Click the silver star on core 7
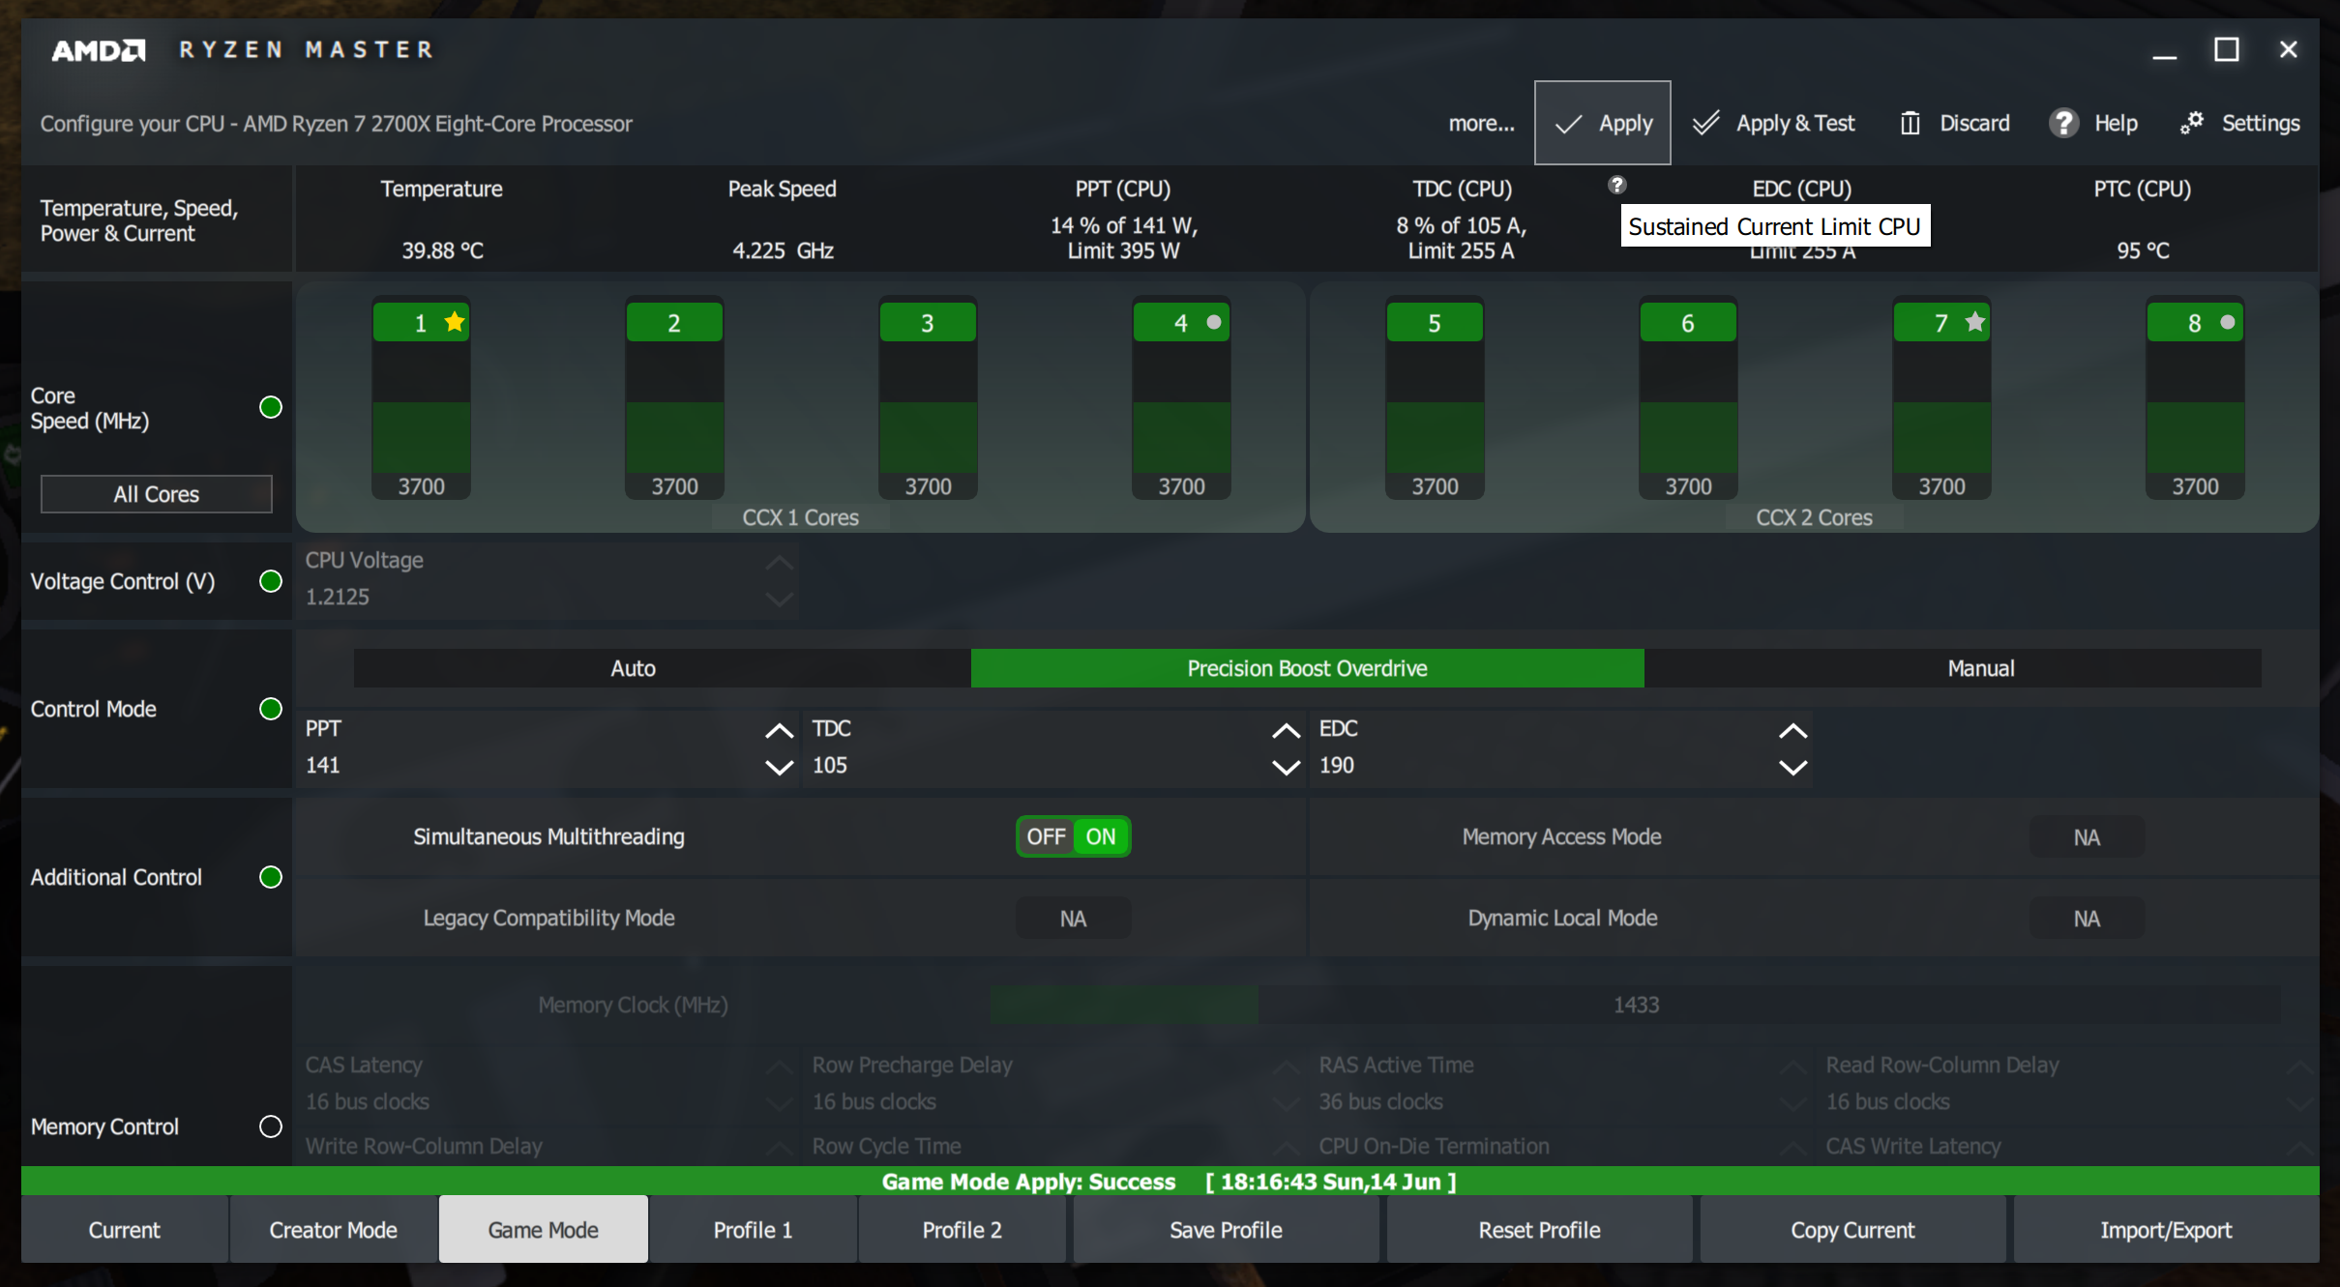The height and width of the screenshot is (1287, 2340). coord(1975,322)
